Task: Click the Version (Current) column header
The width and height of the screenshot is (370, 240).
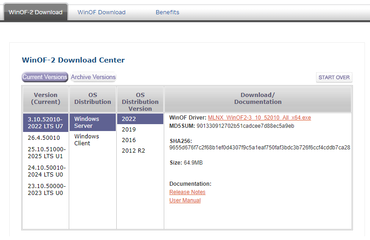Action: pos(46,99)
